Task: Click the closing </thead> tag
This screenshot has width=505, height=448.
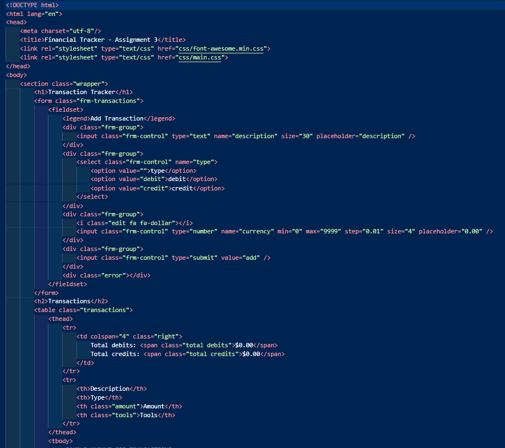Action: pos(62,432)
